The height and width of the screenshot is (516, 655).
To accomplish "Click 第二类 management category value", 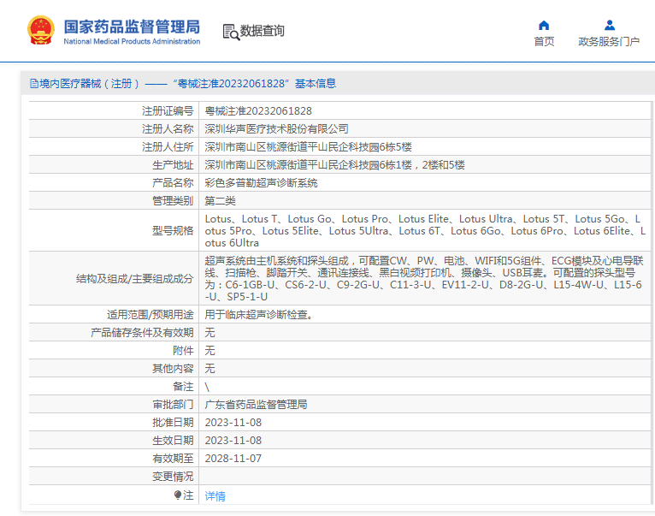I will (220, 201).
